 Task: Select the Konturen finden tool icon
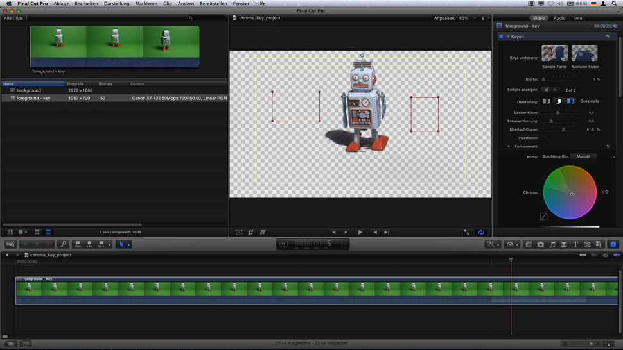coord(584,53)
